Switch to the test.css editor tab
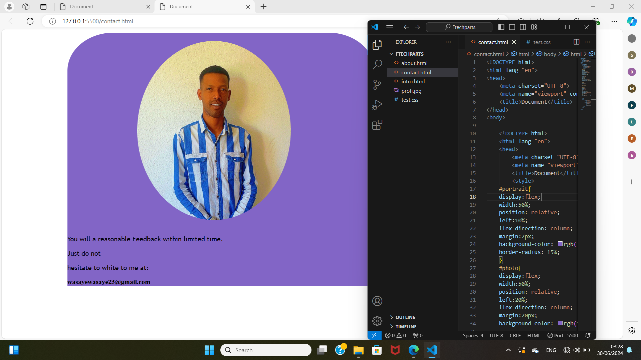The width and height of the screenshot is (641, 360). [x=542, y=42]
